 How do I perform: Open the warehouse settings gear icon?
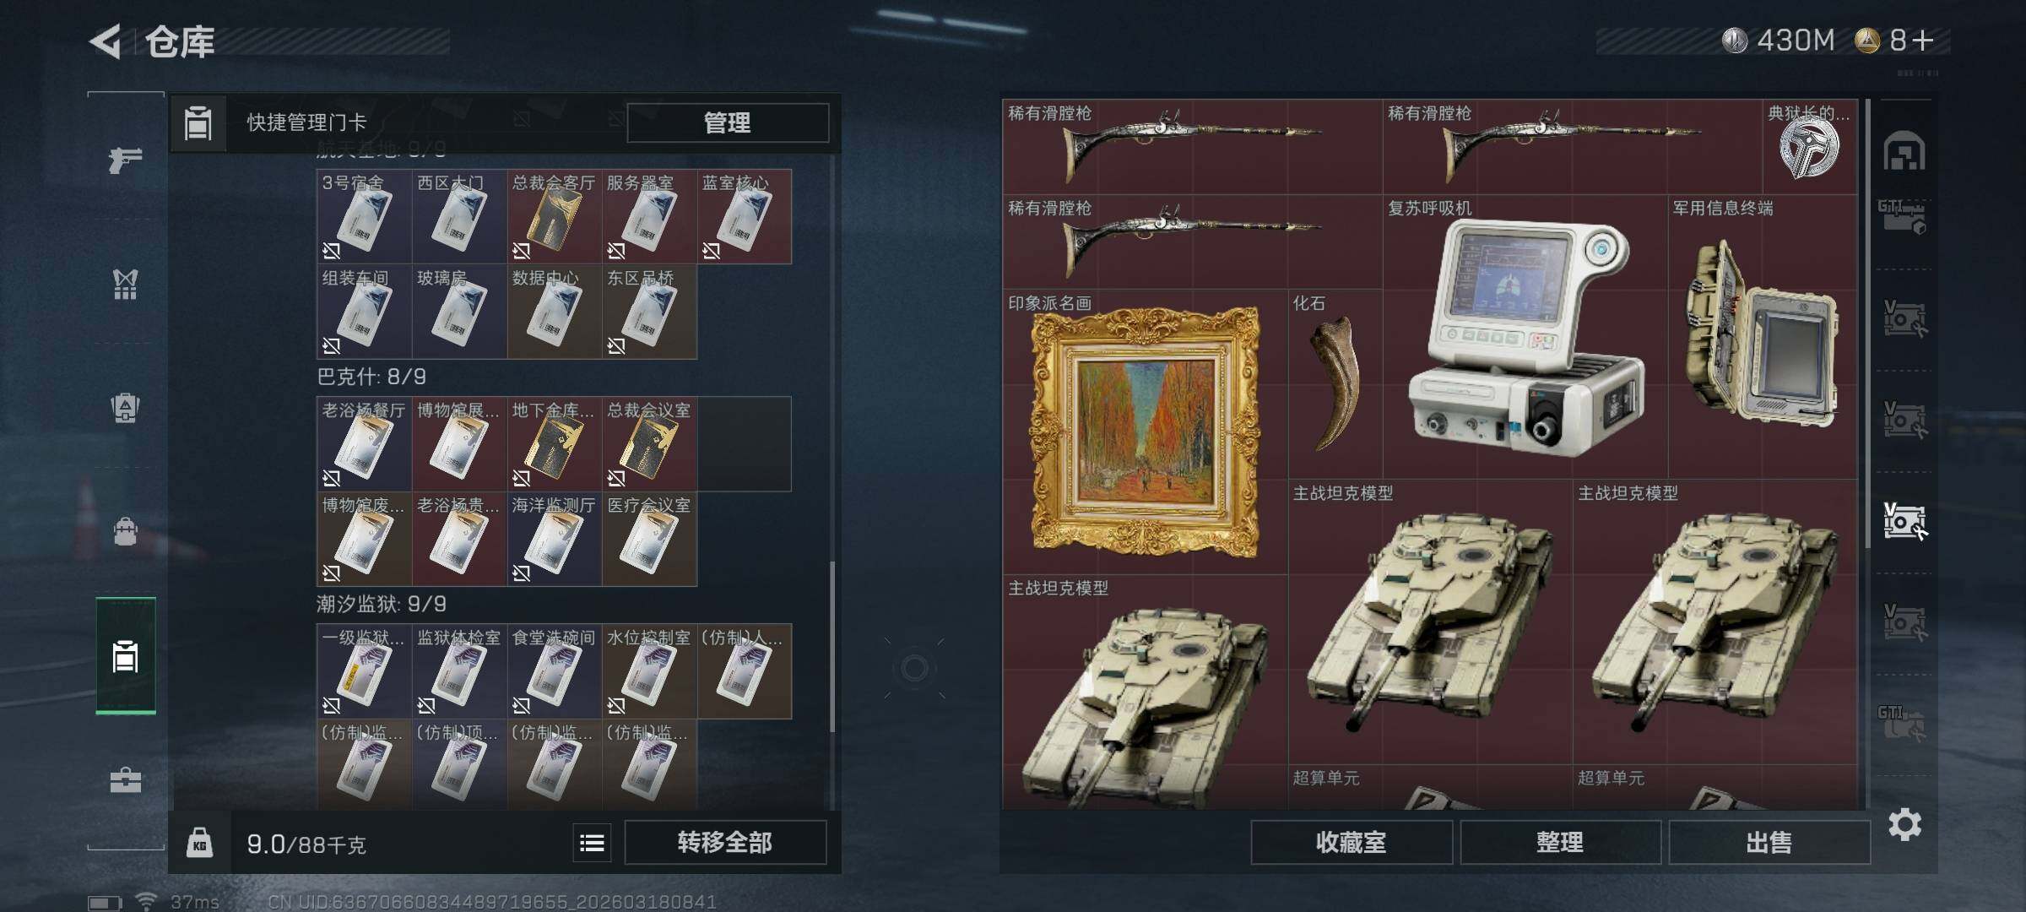click(x=1904, y=824)
